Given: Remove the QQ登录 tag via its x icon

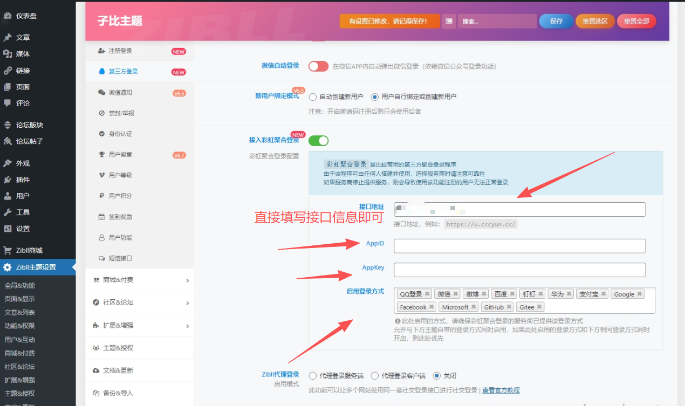Looking at the screenshot, I should (427, 294).
